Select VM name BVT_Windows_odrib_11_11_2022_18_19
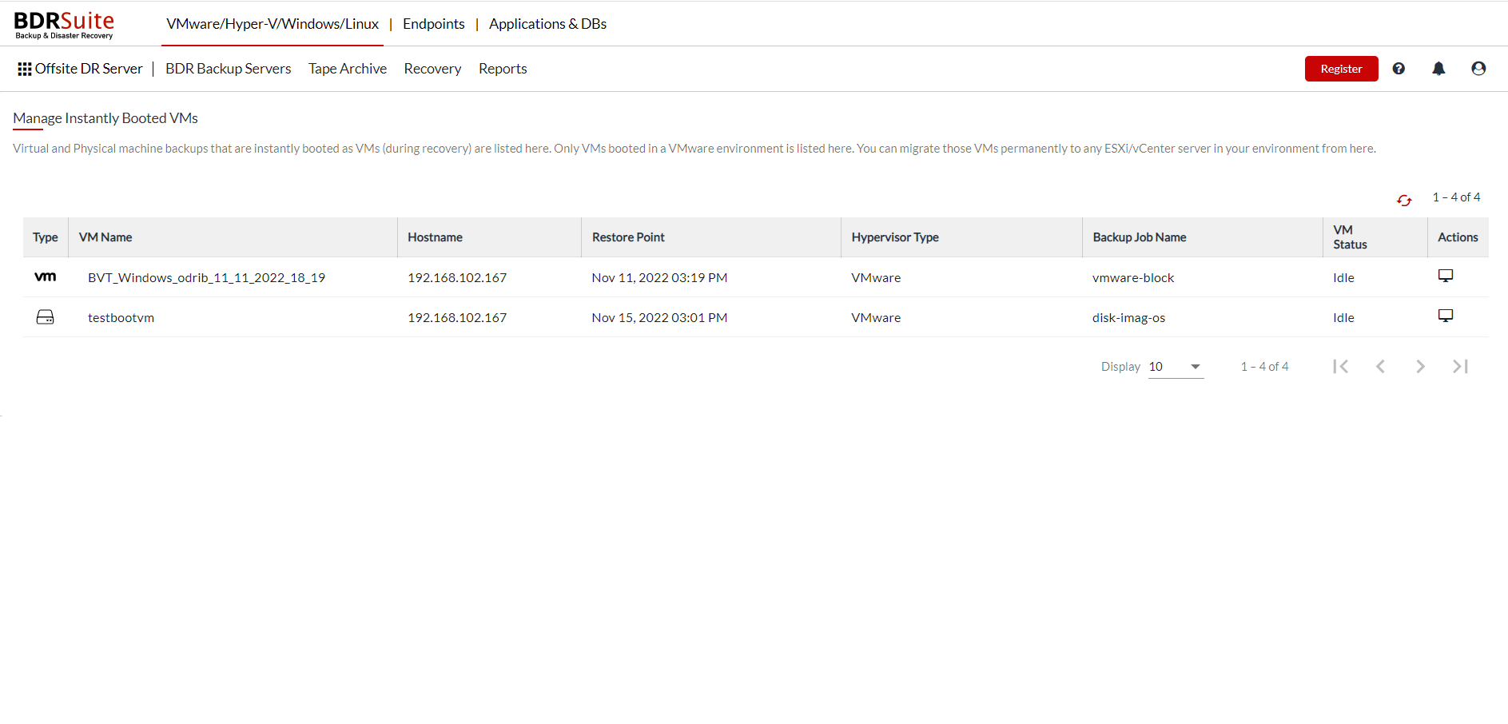This screenshot has width=1508, height=724. [206, 277]
